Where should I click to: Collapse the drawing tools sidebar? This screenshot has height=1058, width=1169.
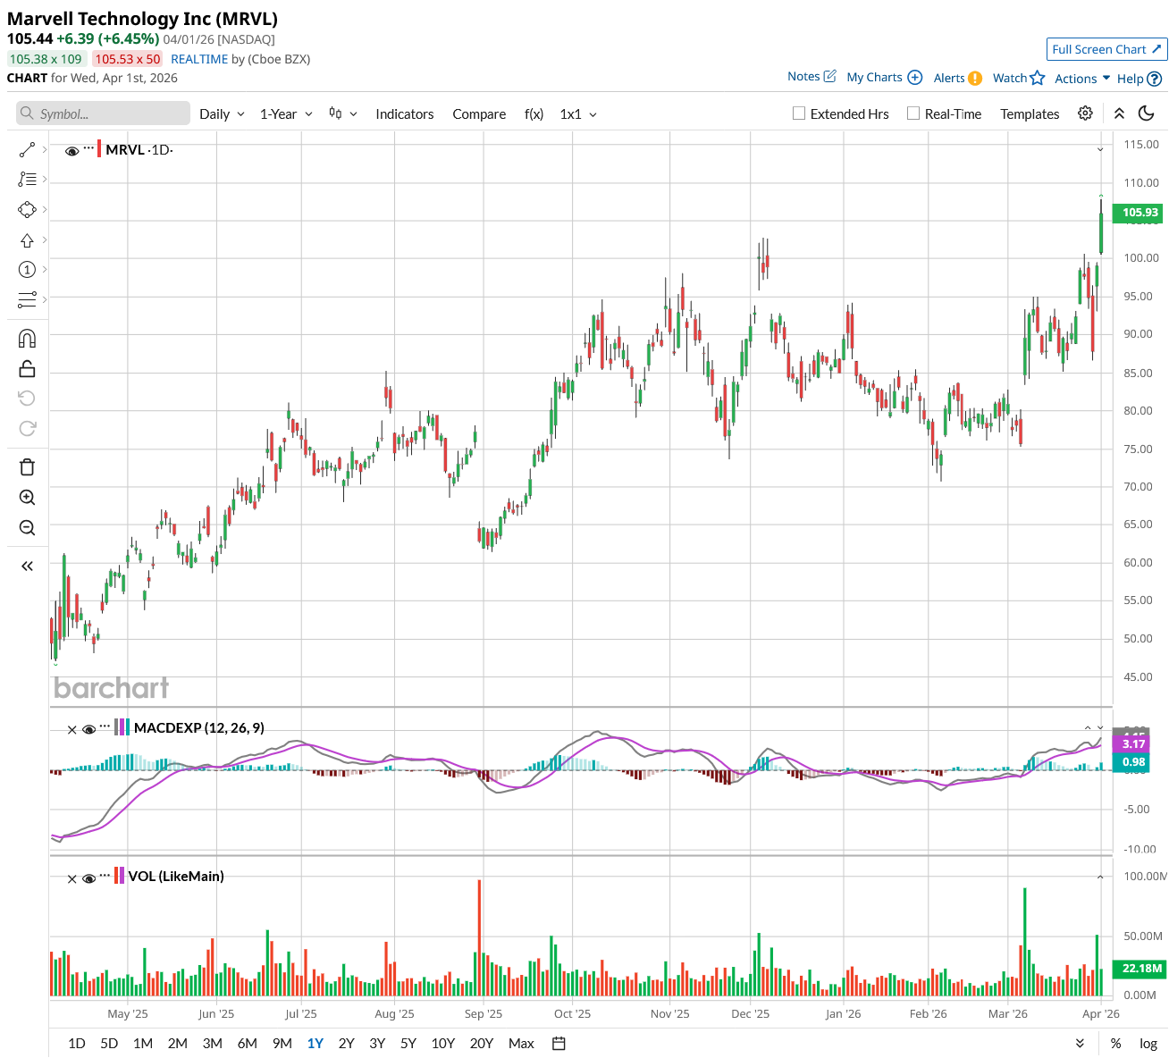pyautogui.click(x=27, y=566)
